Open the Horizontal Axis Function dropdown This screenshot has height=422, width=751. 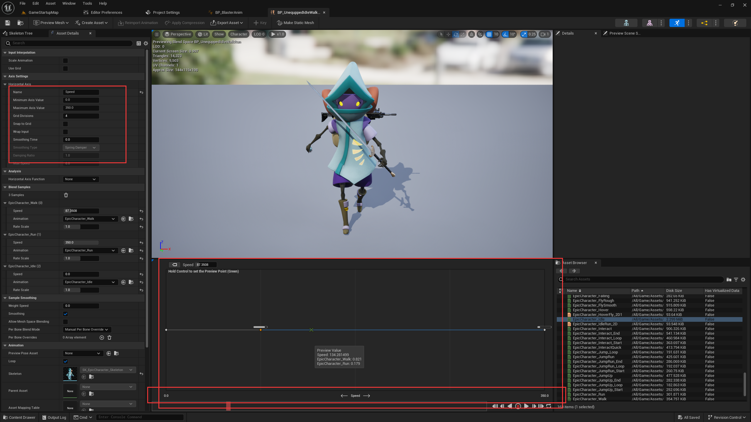(x=81, y=179)
